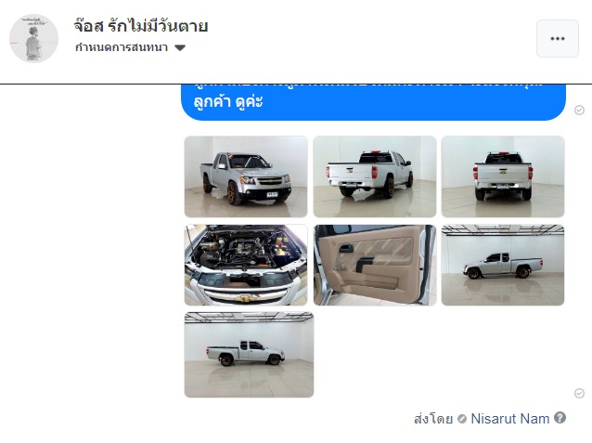Image resolution: width=592 pixels, height=443 pixels.
Task: Click the blue message bubble ending ลูกค้า ดูค่ะ
Action: click(x=373, y=101)
